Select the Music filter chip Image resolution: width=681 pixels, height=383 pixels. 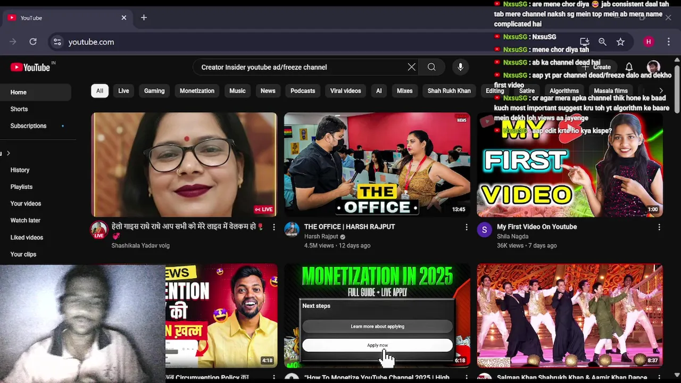coord(237,91)
